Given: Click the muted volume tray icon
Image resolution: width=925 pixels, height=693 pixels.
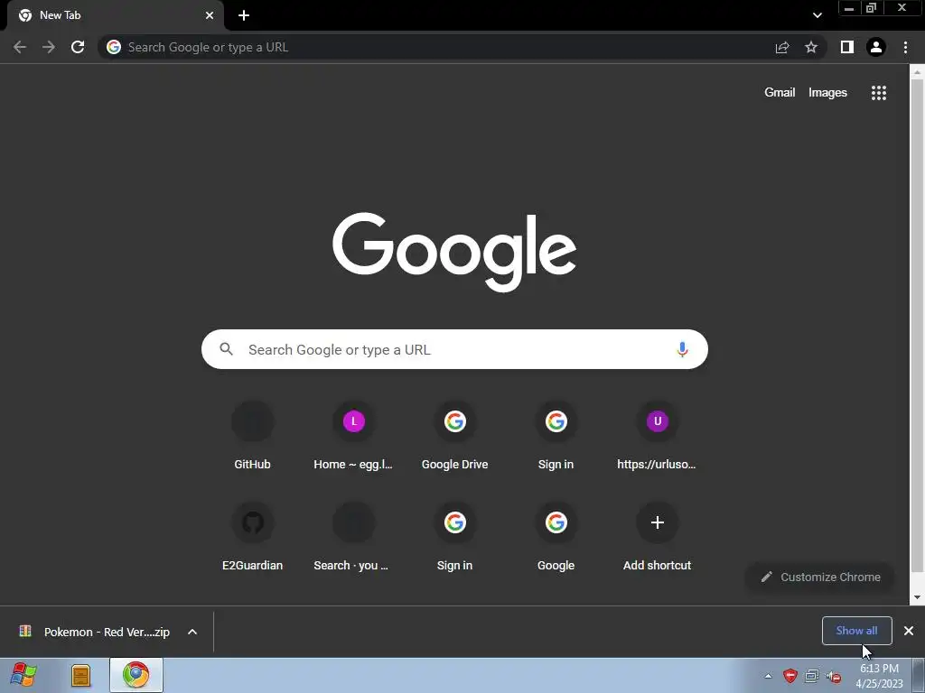Looking at the screenshot, I should coord(834,676).
